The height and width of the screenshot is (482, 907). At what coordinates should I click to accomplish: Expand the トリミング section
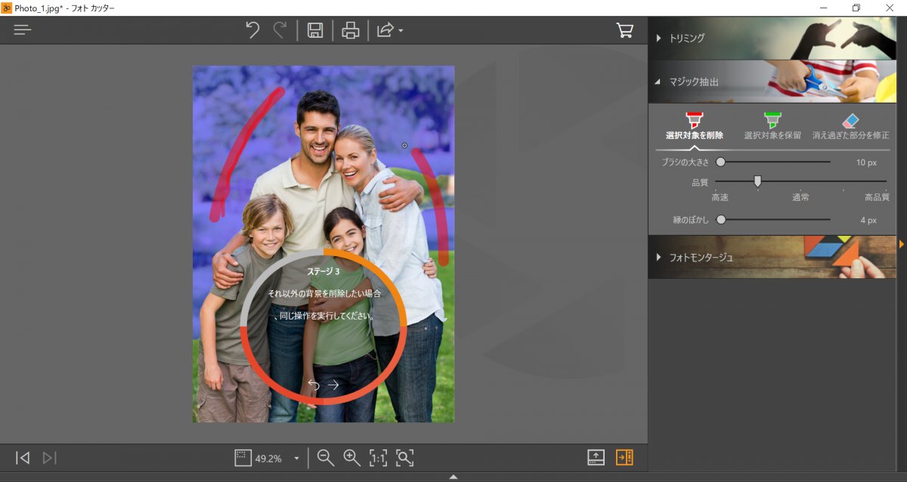(x=687, y=37)
